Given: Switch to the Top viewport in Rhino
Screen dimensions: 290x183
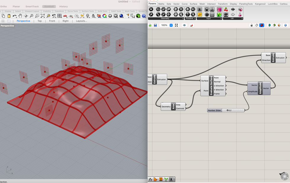Looking at the screenshot, I should pos(39,21).
